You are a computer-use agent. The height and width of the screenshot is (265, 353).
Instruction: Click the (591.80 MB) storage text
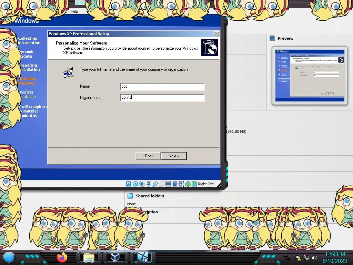pyautogui.click(x=236, y=131)
